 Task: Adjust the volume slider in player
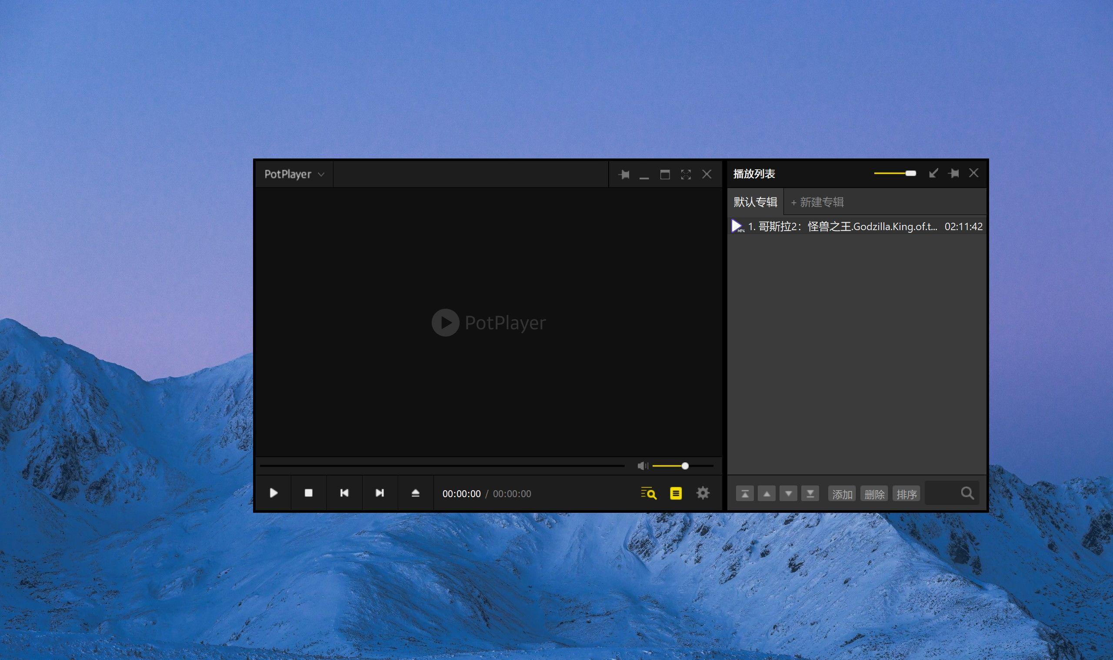(x=683, y=465)
